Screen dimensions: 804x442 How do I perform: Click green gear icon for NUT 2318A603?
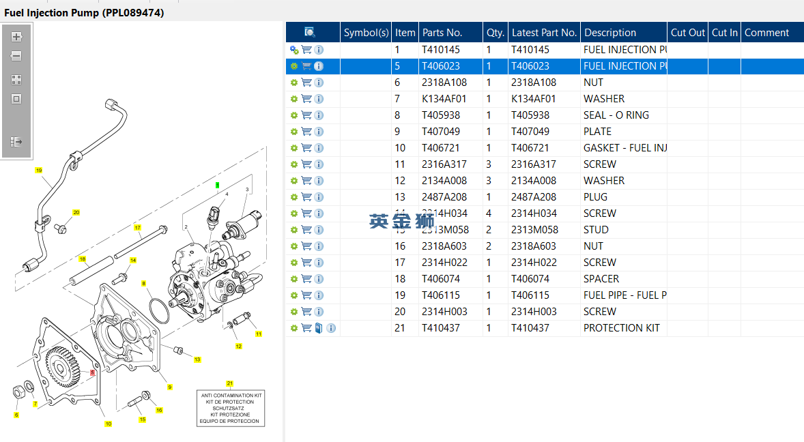[293, 246]
